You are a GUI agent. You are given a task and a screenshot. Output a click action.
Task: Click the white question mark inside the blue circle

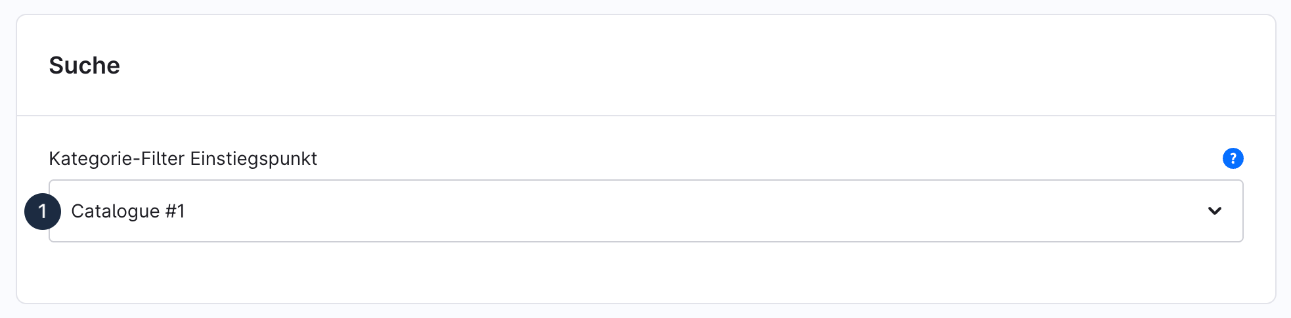[1233, 158]
